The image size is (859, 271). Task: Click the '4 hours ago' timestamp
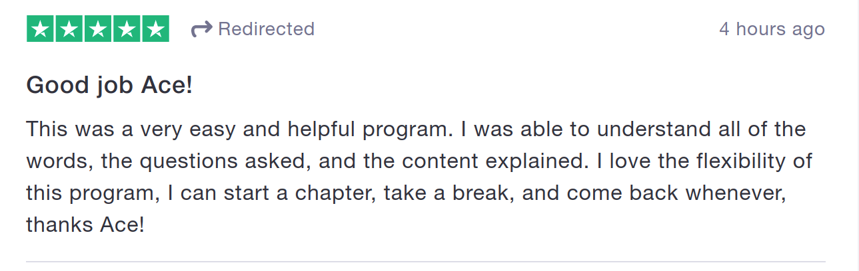coord(772,29)
